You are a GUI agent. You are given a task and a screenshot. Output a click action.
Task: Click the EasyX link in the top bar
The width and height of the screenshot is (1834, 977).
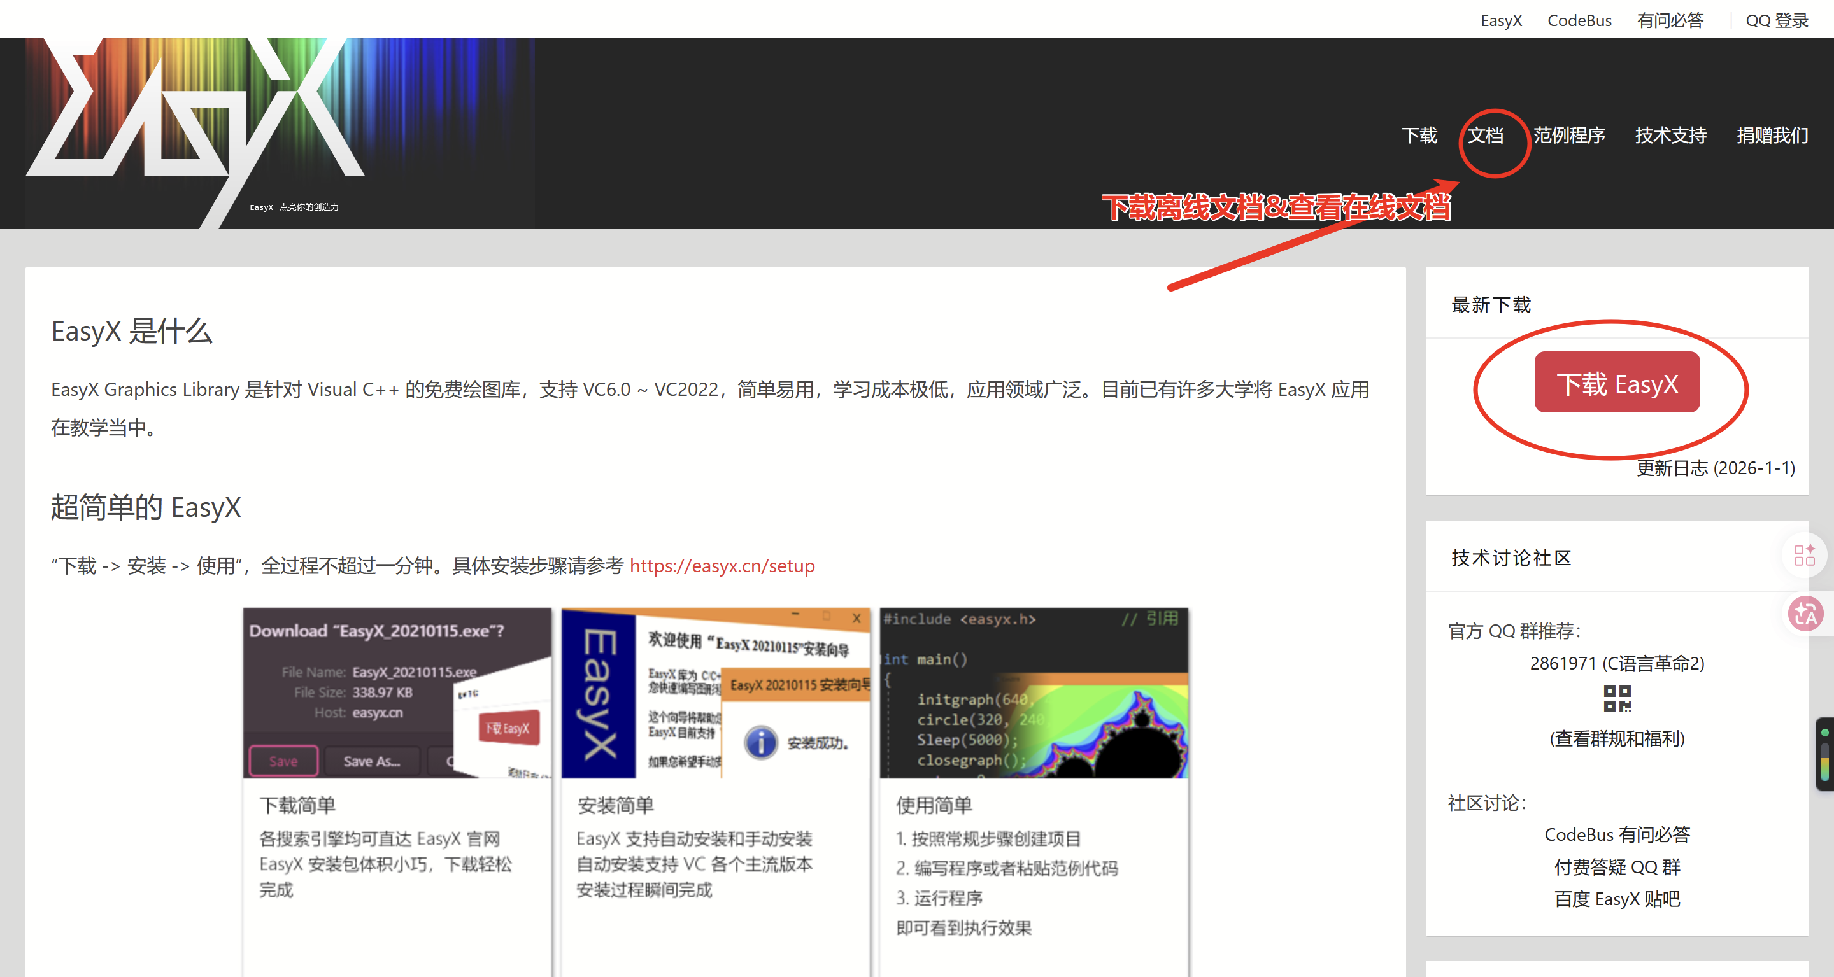[1502, 20]
